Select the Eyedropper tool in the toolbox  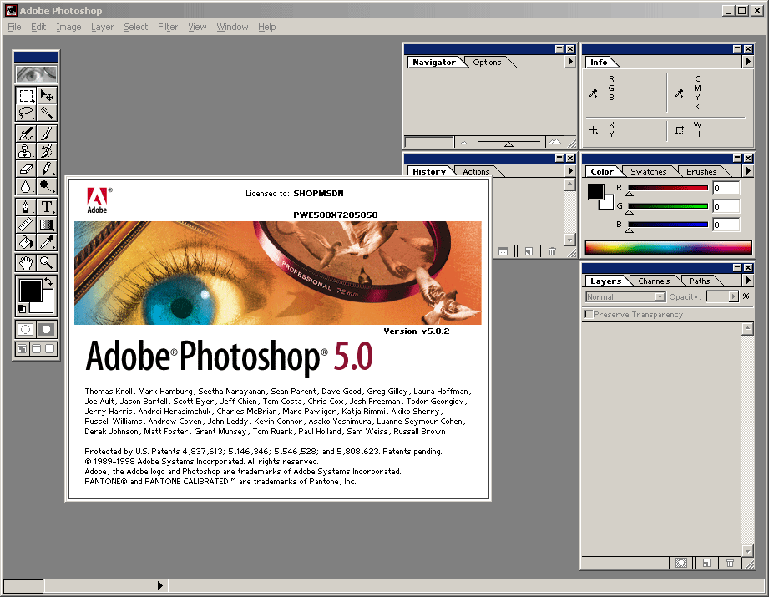point(47,242)
